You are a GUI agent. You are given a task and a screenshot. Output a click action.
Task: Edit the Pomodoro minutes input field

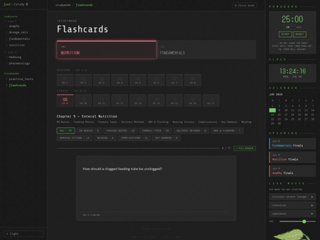point(289,27)
